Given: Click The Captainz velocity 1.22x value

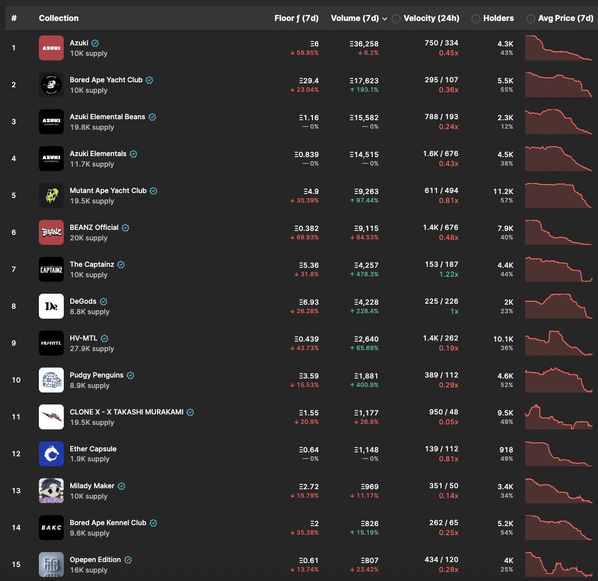Looking at the screenshot, I should coord(449,274).
